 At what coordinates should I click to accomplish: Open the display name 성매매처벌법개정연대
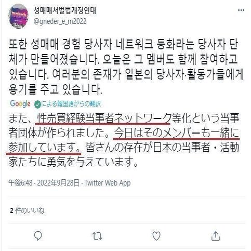65,10
